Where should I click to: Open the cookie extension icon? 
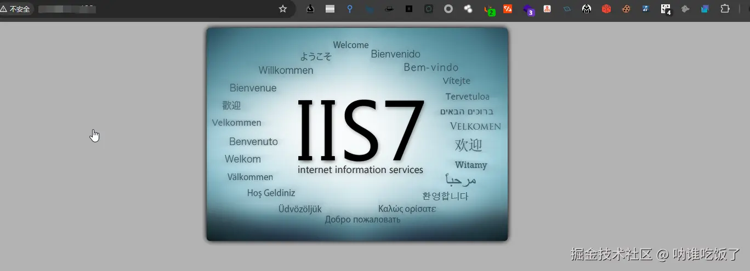click(626, 9)
